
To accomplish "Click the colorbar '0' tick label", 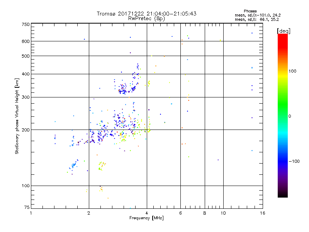I will [x=290, y=116].
